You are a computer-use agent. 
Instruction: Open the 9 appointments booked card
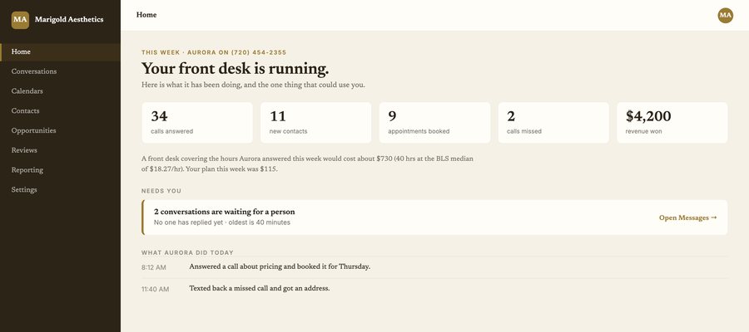(x=434, y=122)
